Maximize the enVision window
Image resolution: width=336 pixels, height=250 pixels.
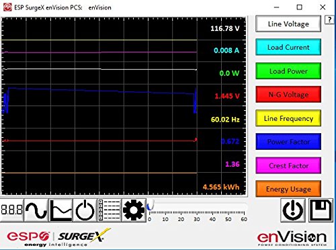[x=300, y=7]
